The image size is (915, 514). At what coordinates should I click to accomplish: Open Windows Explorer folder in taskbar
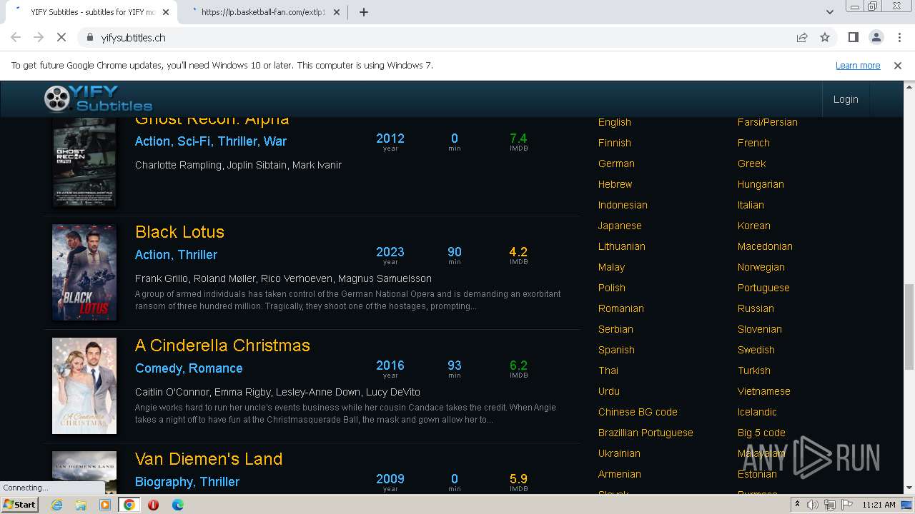click(x=81, y=505)
